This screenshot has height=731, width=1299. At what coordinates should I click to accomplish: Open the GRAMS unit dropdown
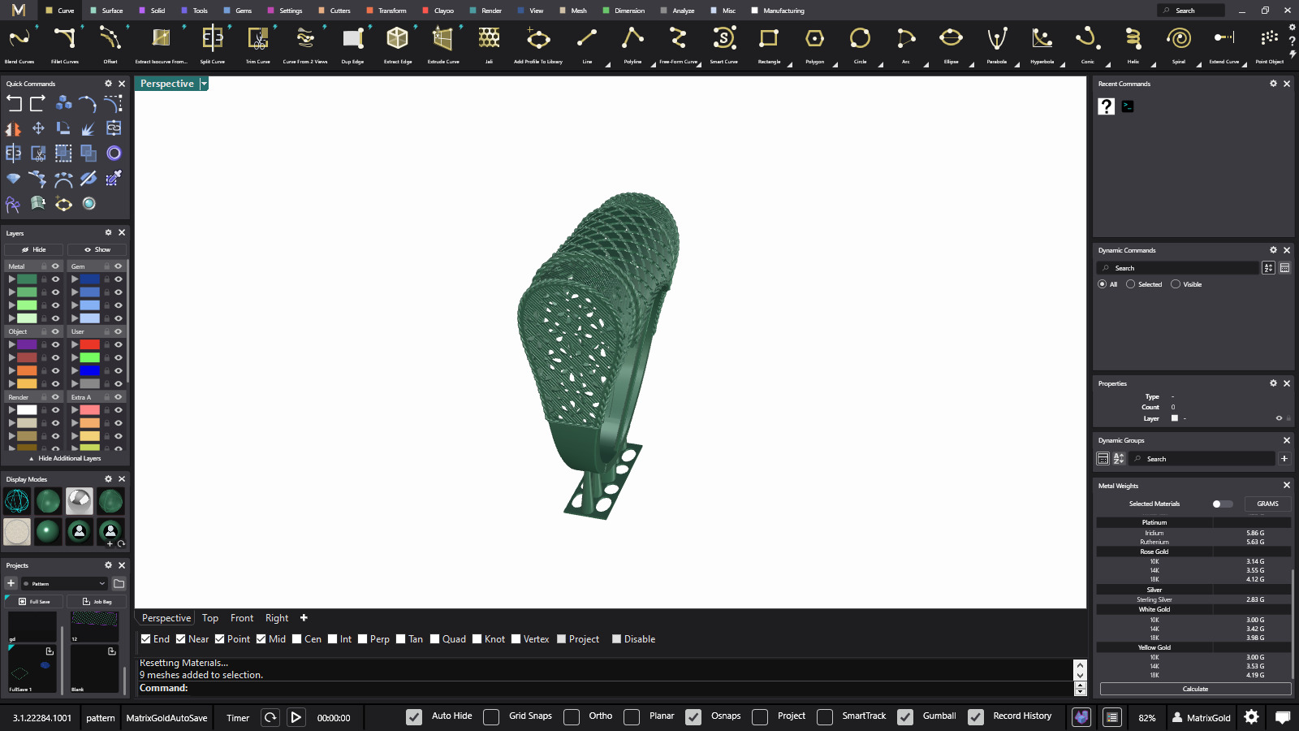pos(1267,504)
